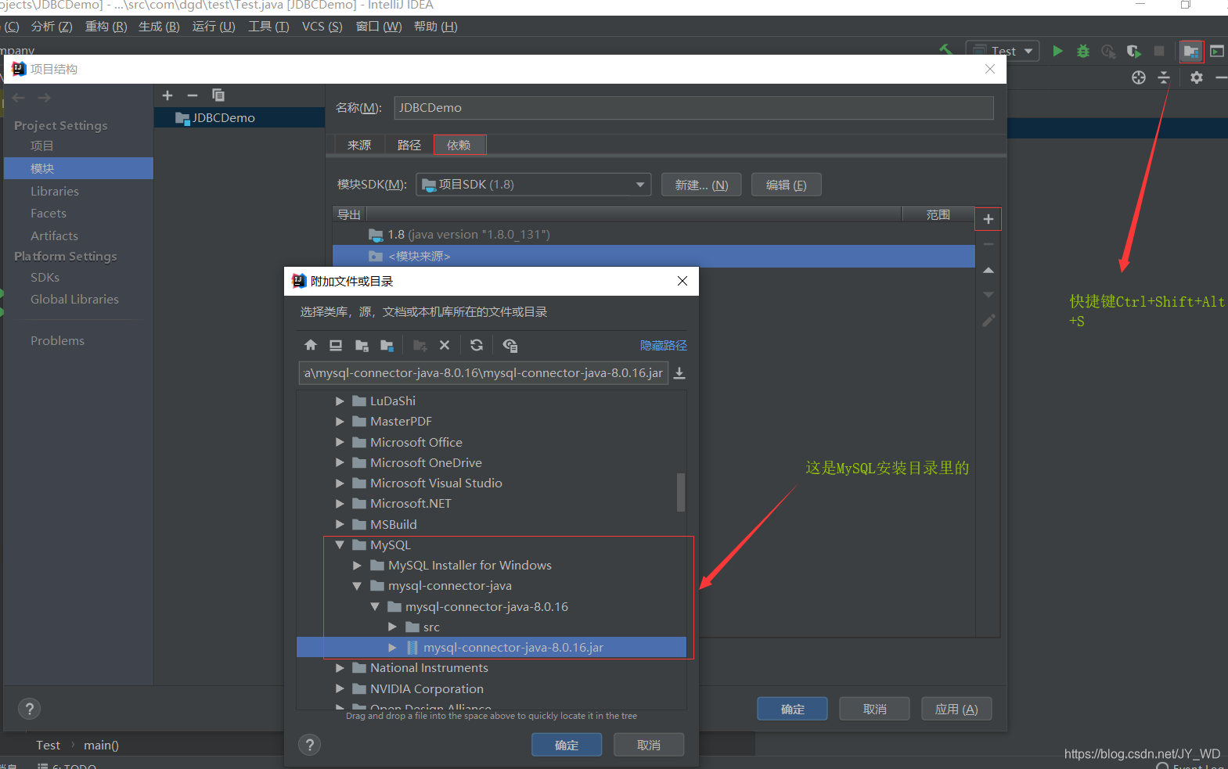The height and width of the screenshot is (769, 1228).
Task: Toggle show hidden files eye icon
Action: click(510, 345)
